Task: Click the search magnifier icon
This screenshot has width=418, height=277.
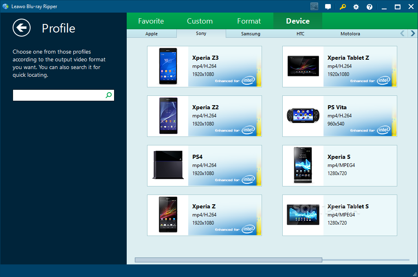Action: [x=108, y=95]
